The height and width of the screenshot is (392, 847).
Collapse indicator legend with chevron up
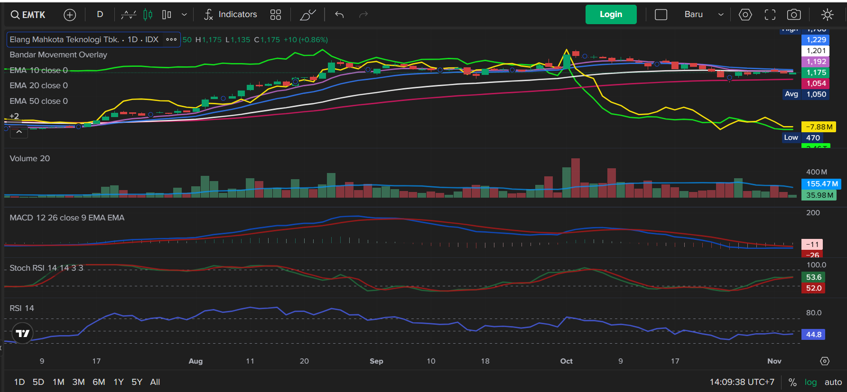tap(19, 132)
